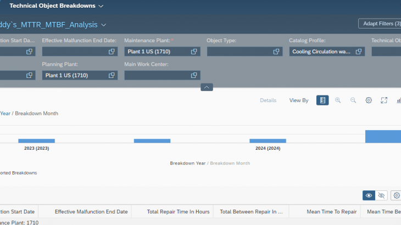Click the Details chart button
Viewport: 401px width, 225px height.
pos(268,100)
